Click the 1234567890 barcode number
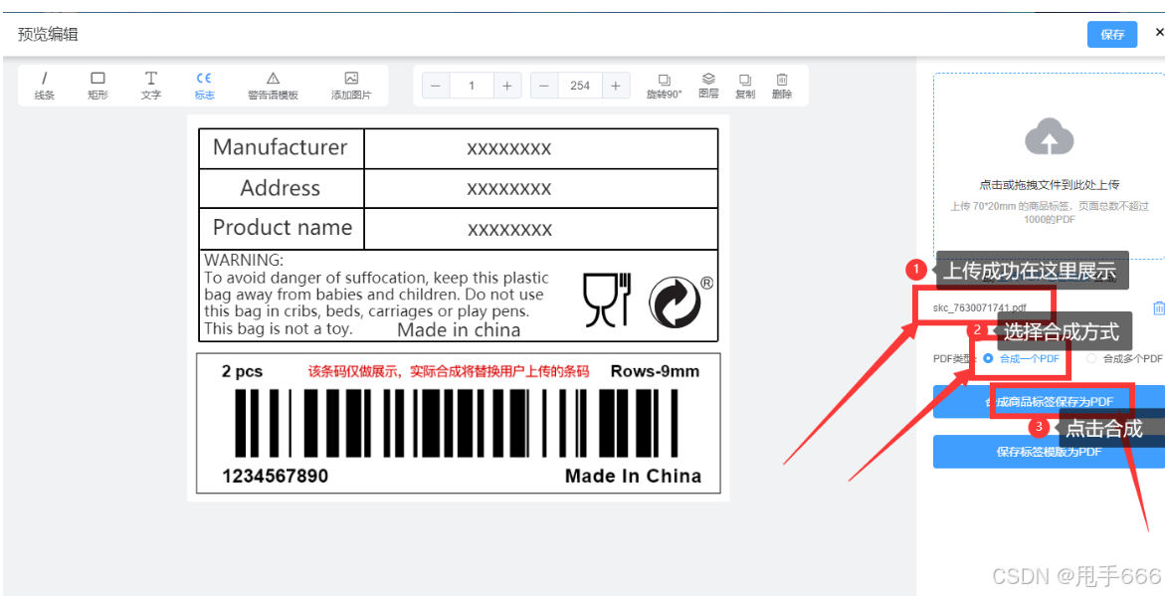Image resolution: width=1165 pixels, height=596 pixels. tap(275, 476)
